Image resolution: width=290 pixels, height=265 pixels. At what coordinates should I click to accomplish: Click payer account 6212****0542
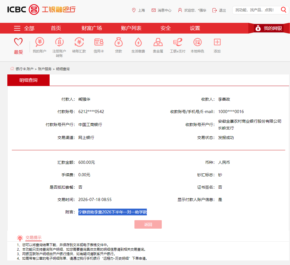(x=91, y=112)
